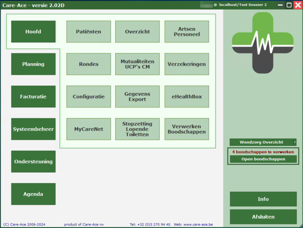
Task: Open the Facturatie section
Action: (33, 96)
